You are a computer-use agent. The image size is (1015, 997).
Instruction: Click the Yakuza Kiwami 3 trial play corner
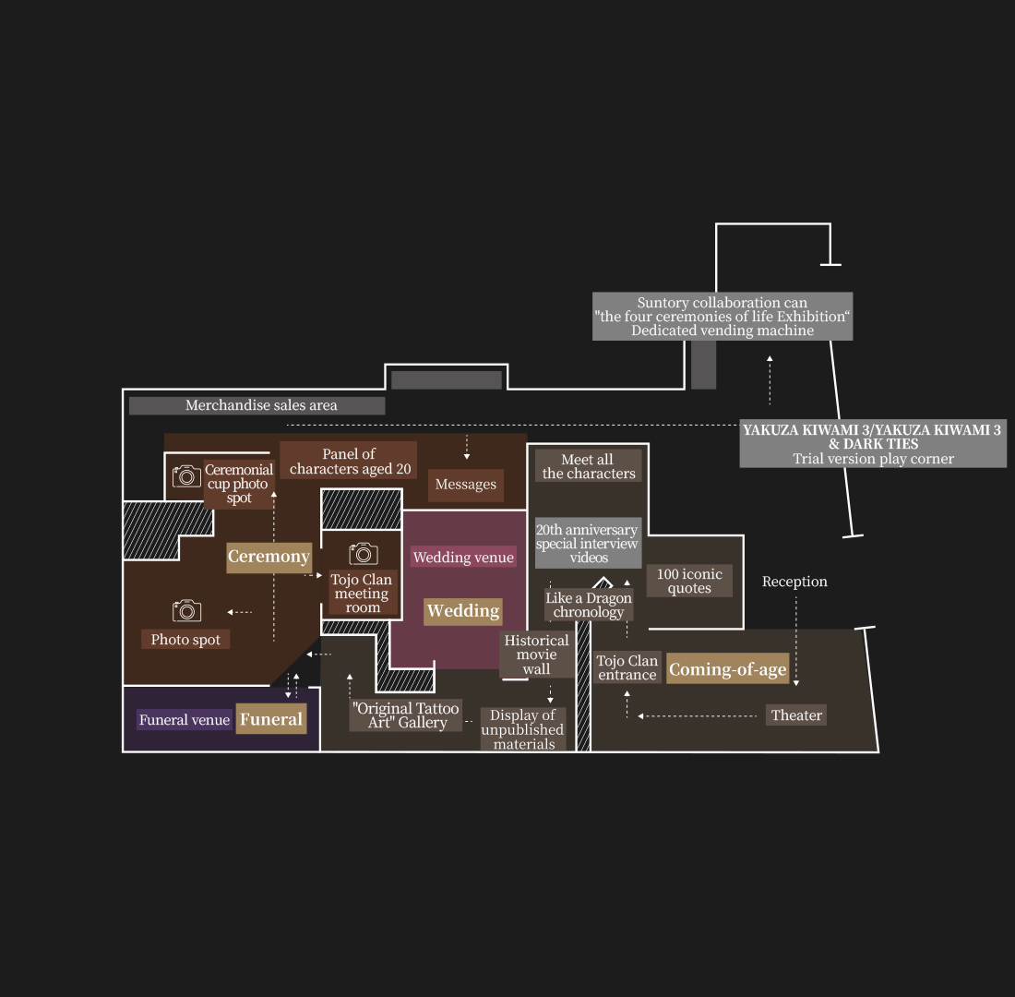(x=873, y=444)
